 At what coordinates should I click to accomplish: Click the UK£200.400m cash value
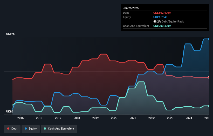(x=162, y=26)
